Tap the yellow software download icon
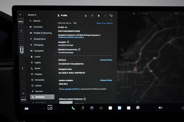Viewport: 184px width, 122px height. tap(86, 15)
